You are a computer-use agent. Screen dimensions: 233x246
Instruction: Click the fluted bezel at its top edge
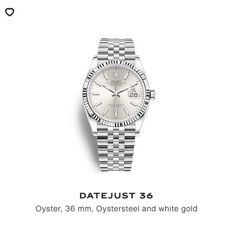(x=116, y=63)
